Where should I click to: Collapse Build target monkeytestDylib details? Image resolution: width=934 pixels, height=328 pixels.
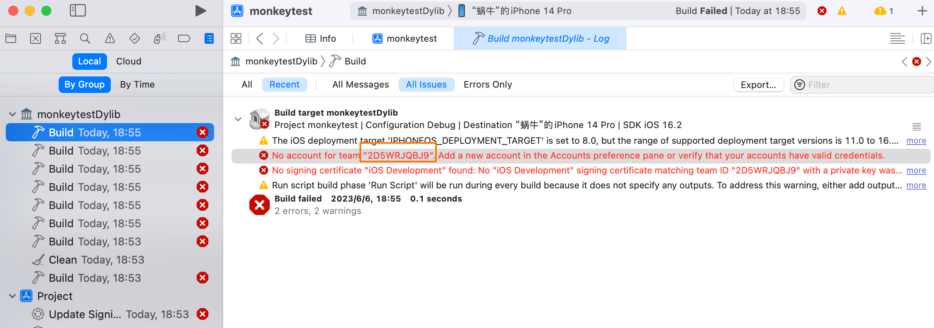[x=238, y=119]
